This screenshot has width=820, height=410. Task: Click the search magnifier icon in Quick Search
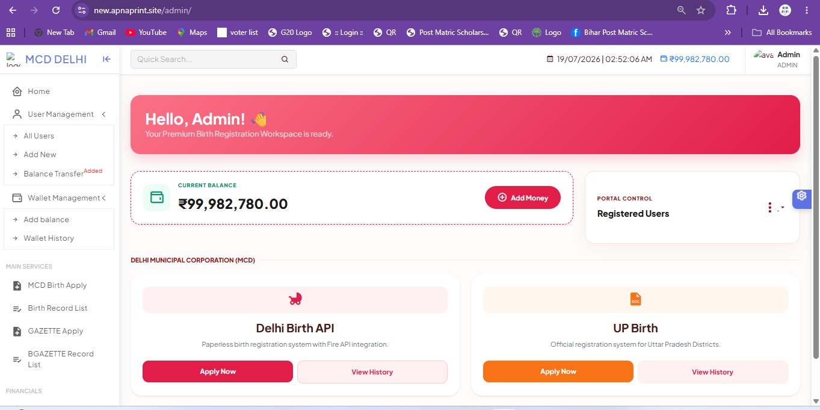click(285, 59)
